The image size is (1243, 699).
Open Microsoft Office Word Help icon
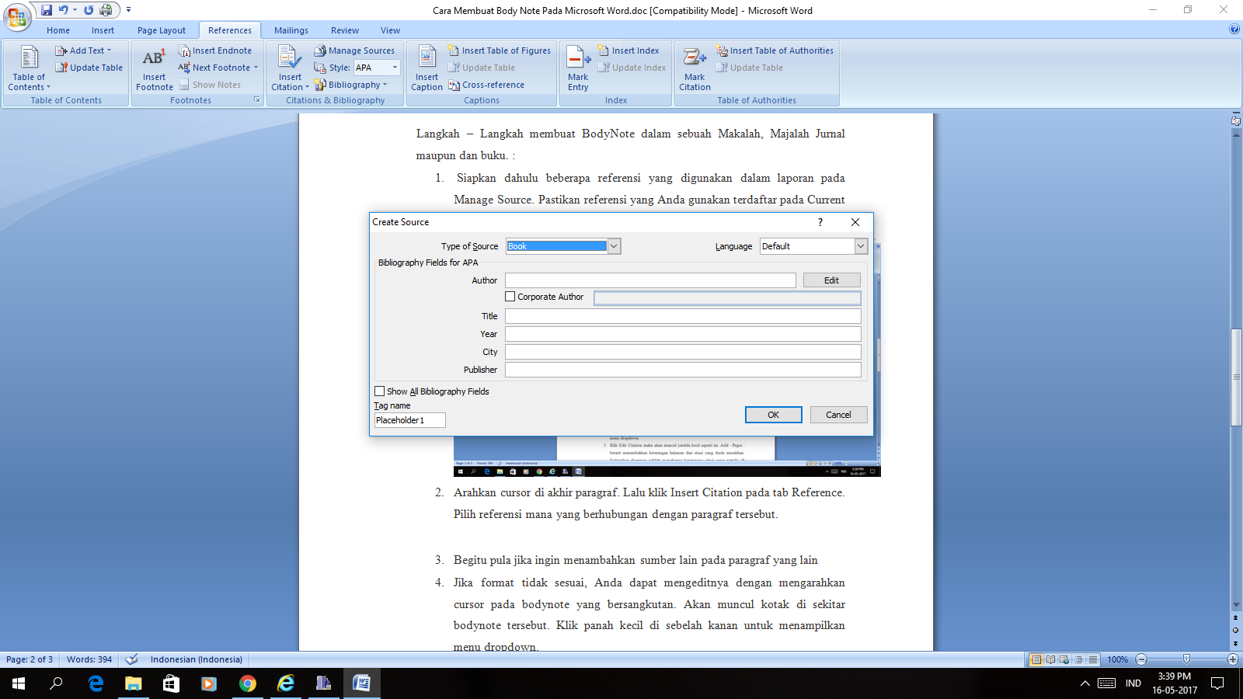point(1234,30)
